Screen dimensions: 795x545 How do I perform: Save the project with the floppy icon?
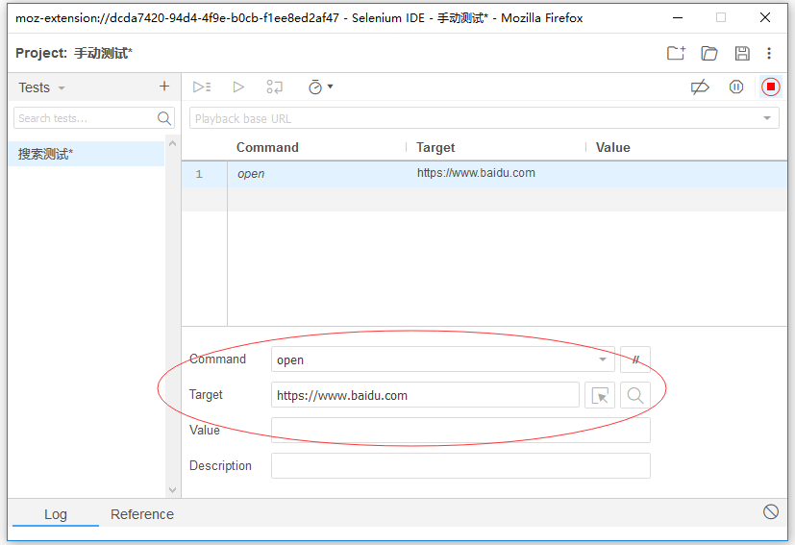coord(742,53)
